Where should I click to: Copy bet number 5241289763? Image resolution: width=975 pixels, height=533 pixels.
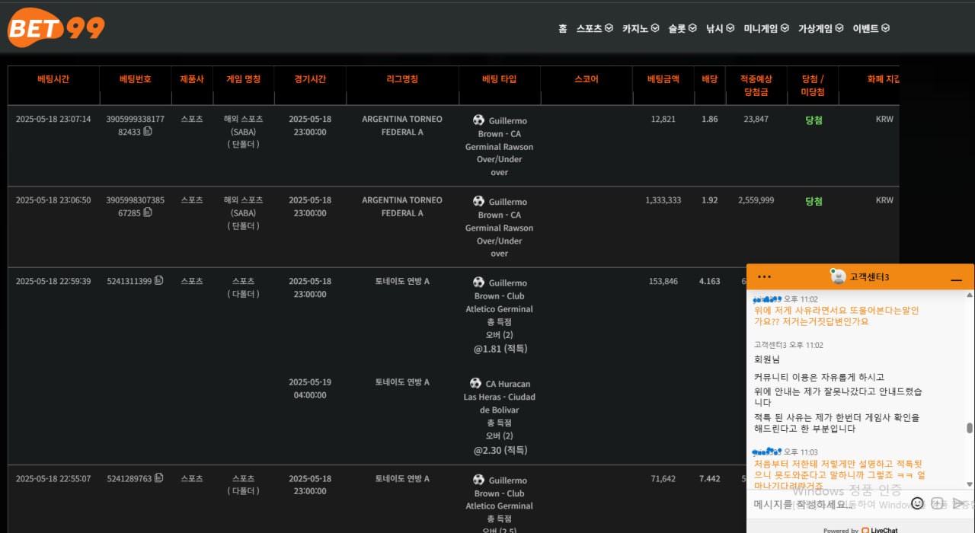(x=159, y=478)
